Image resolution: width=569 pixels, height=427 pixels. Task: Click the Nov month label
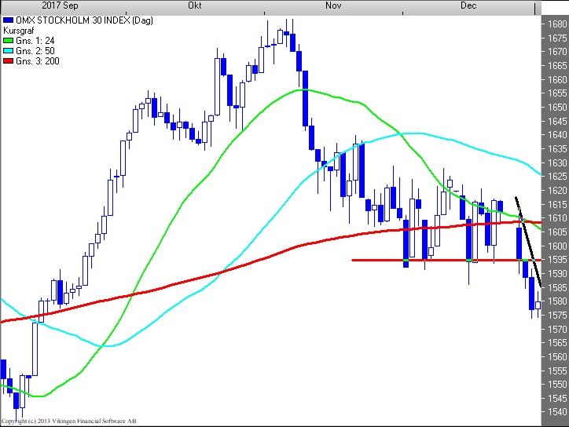click(333, 5)
